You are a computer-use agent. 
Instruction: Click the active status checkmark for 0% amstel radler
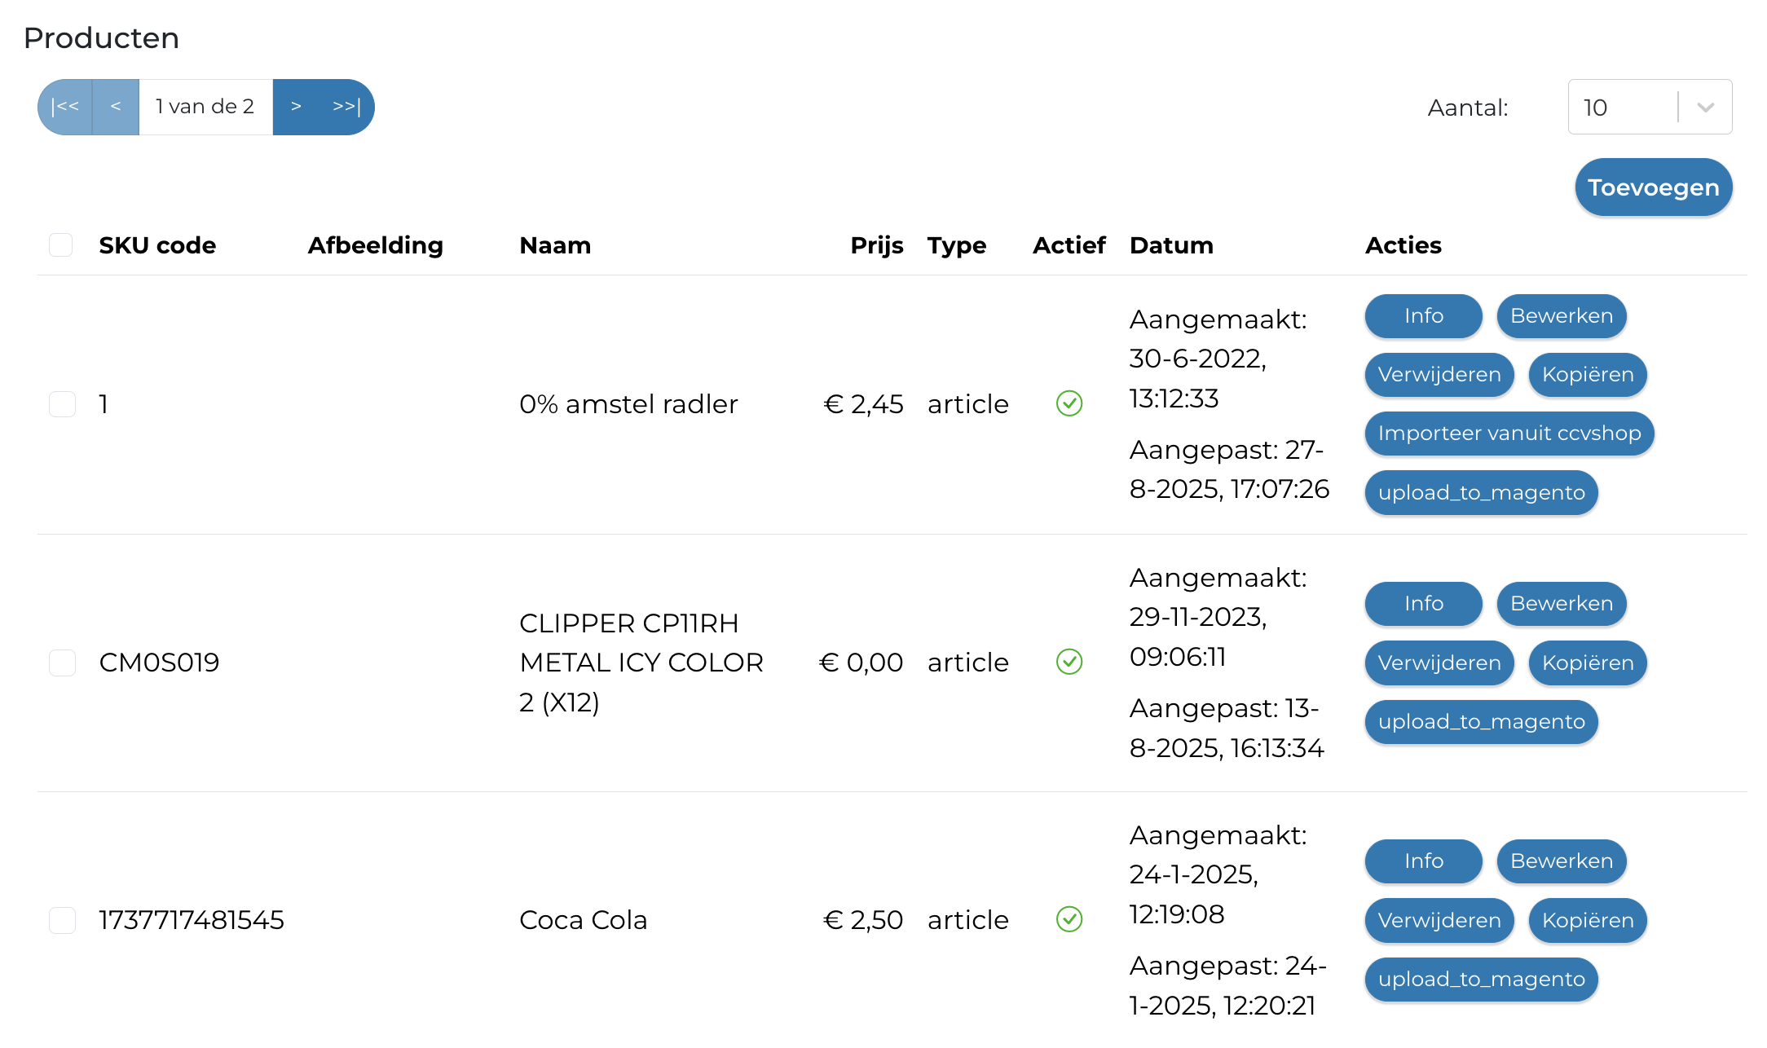(x=1069, y=403)
